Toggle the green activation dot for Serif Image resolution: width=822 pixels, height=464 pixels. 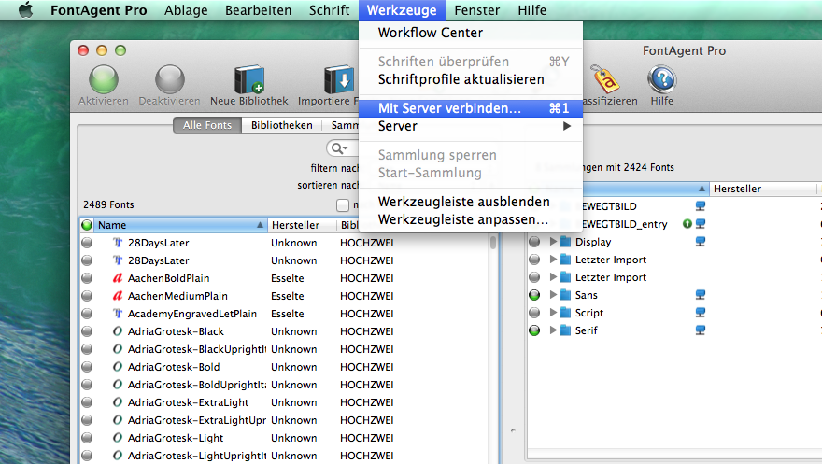(x=534, y=330)
